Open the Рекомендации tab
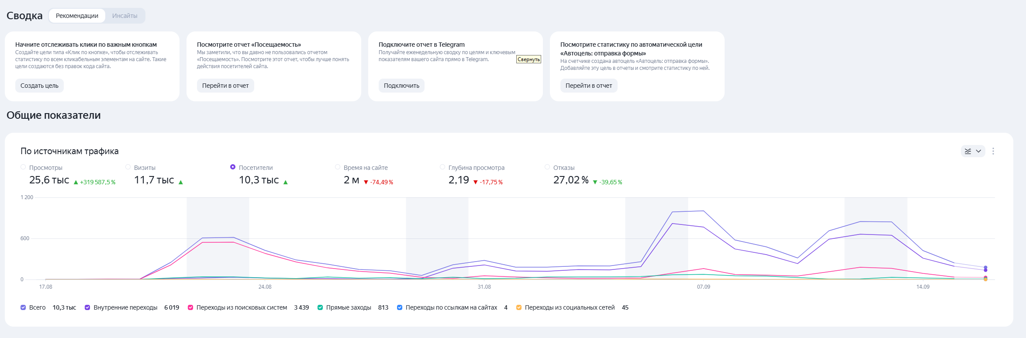This screenshot has width=1026, height=338. click(x=77, y=16)
